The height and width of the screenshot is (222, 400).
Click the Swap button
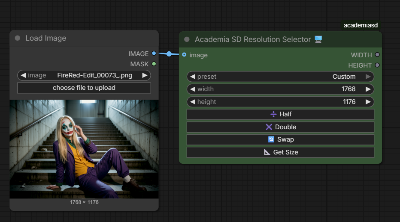coord(280,139)
